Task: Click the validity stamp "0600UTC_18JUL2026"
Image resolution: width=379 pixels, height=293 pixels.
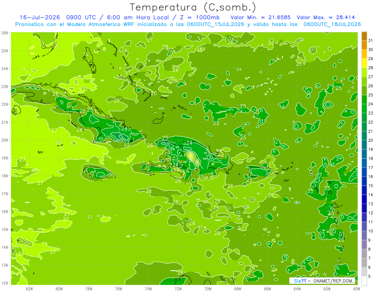Action: (332, 24)
